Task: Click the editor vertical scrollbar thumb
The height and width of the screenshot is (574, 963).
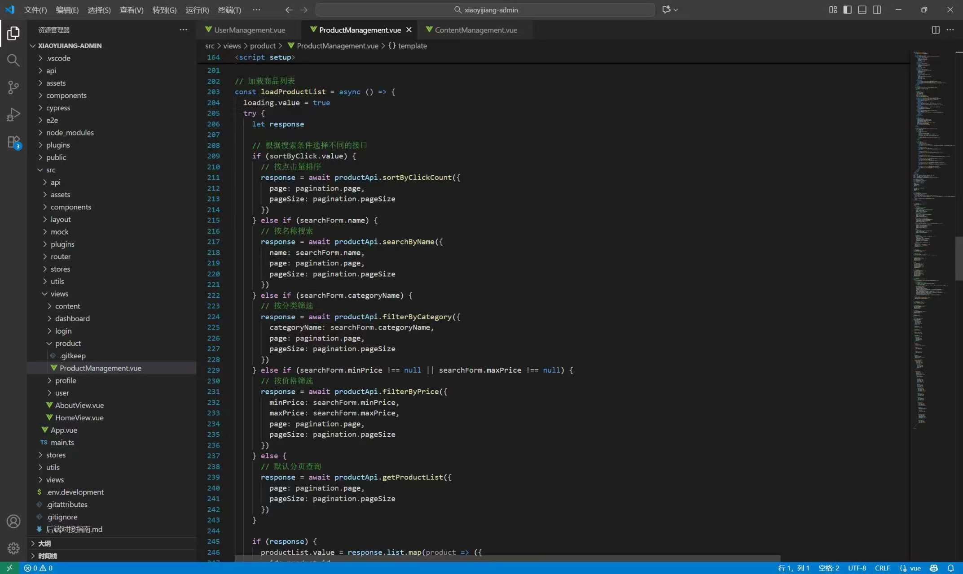Action: pyautogui.click(x=959, y=258)
